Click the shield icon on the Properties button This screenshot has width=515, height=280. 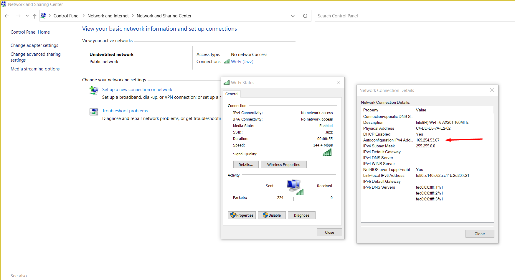[x=232, y=215]
